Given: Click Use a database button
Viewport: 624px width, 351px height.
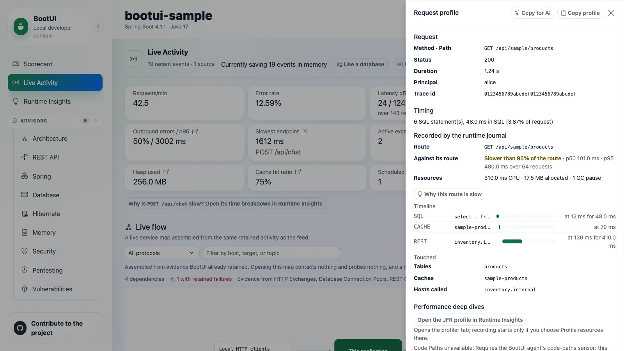Looking at the screenshot, I should 360,64.
